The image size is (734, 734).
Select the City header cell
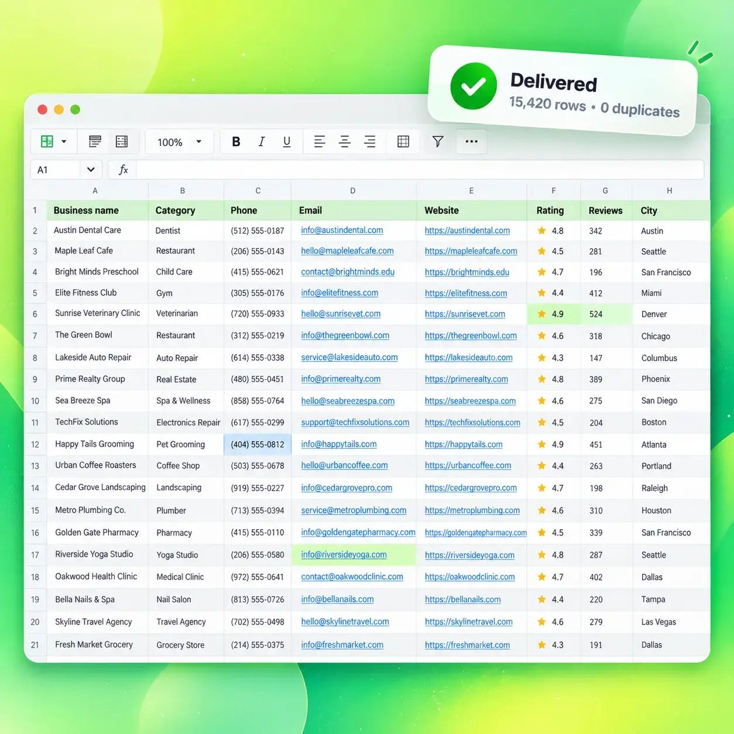coord(671,211)
